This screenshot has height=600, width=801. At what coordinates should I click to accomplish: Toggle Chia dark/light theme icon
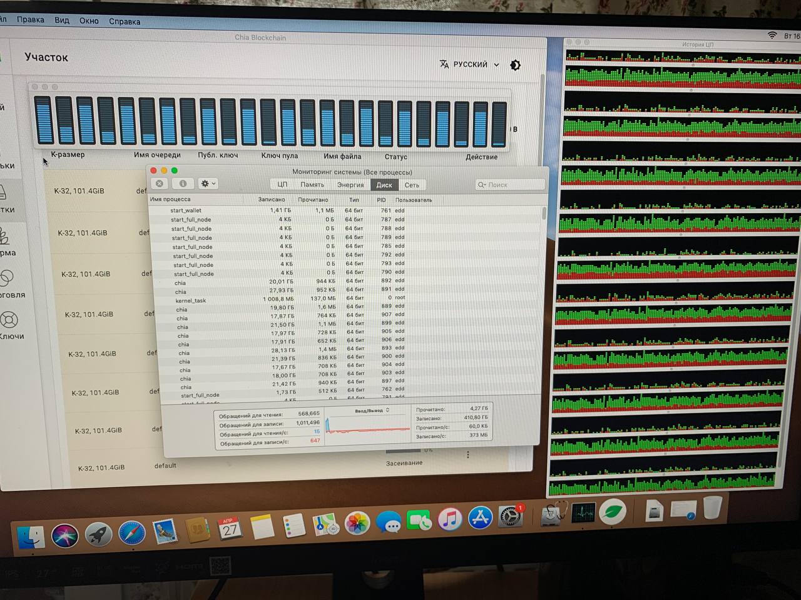(515, 65)
